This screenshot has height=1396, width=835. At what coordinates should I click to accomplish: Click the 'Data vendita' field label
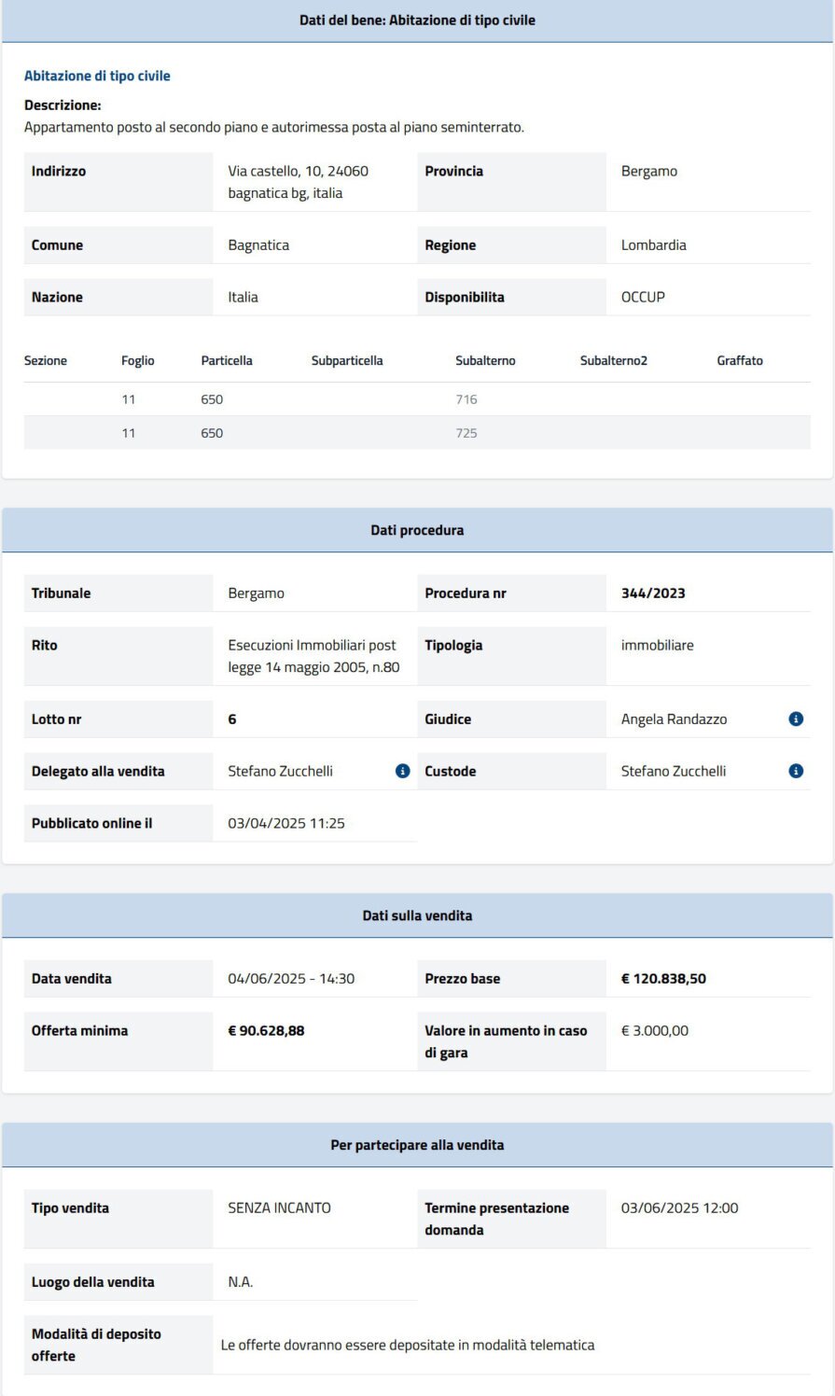(72, 979)
